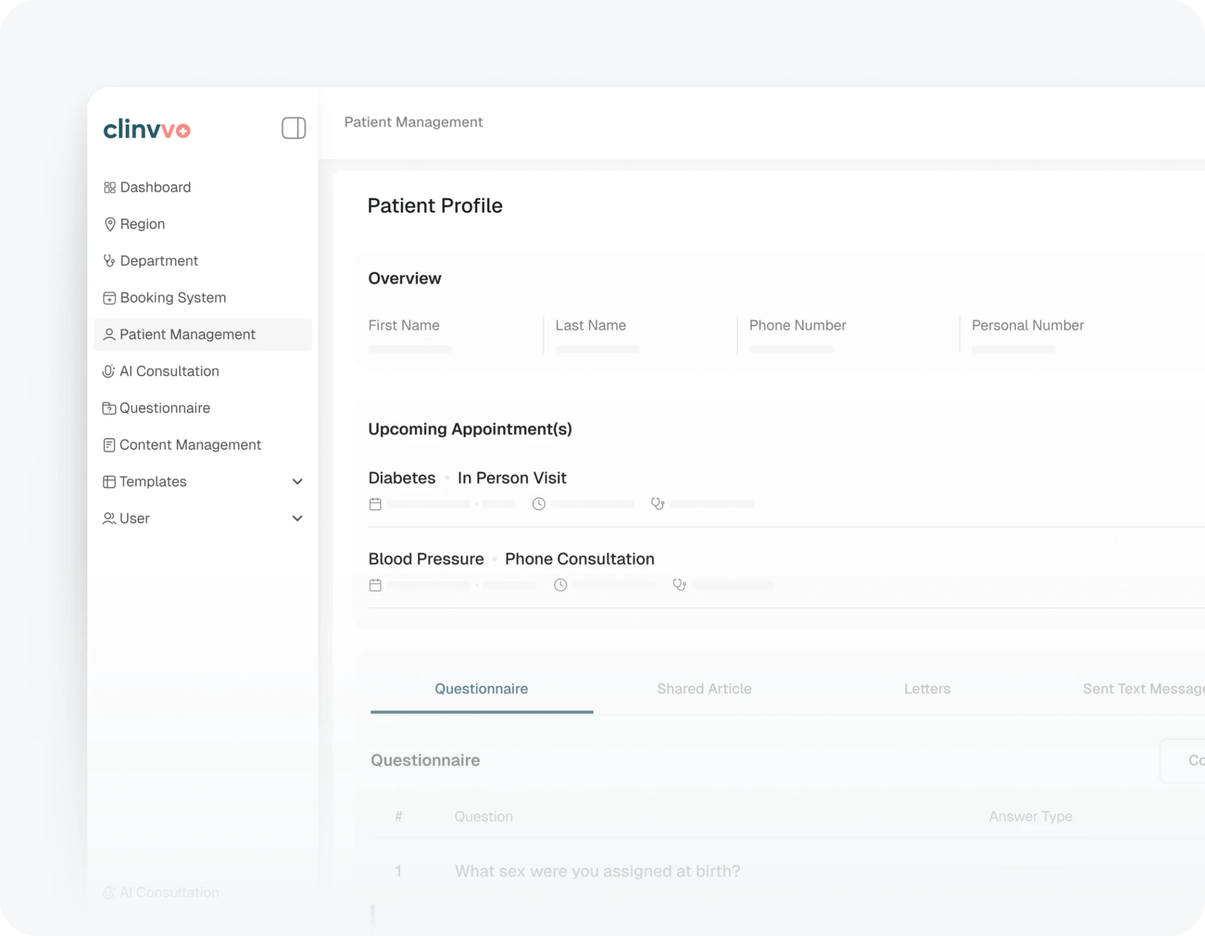Click the clinvvo logo
1205x936 pixels.
[x=147, y=129]
